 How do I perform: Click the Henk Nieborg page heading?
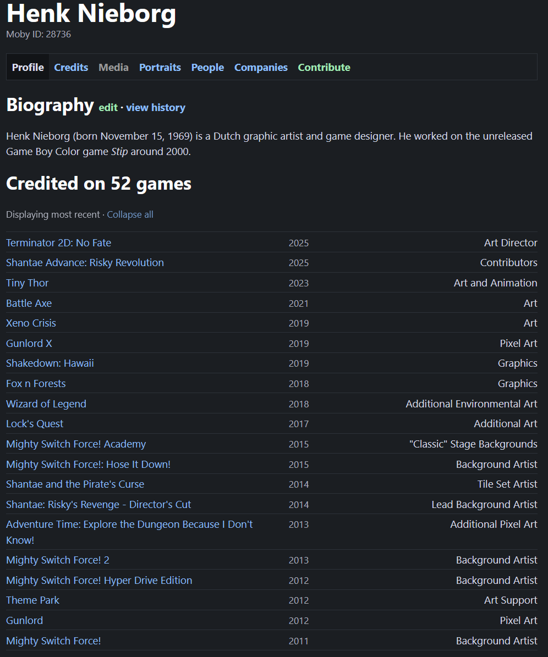[91, 14]
